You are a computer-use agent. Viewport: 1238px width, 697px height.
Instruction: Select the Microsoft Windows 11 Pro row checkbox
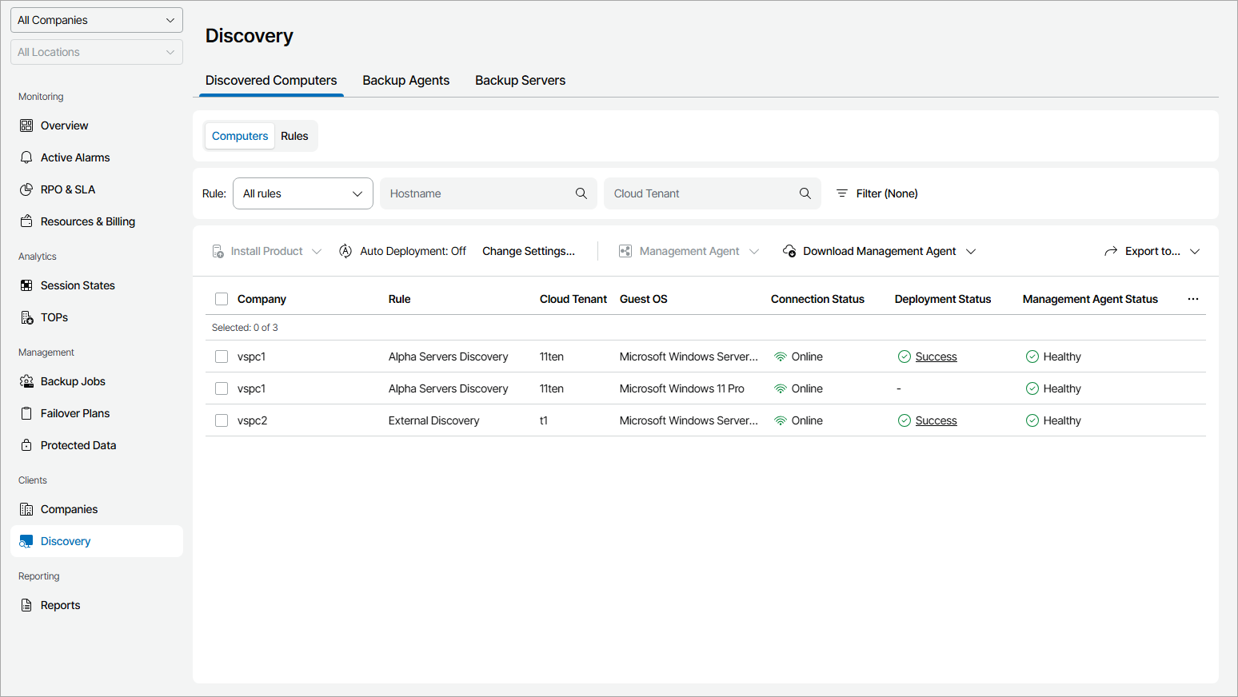pos(222,388)
